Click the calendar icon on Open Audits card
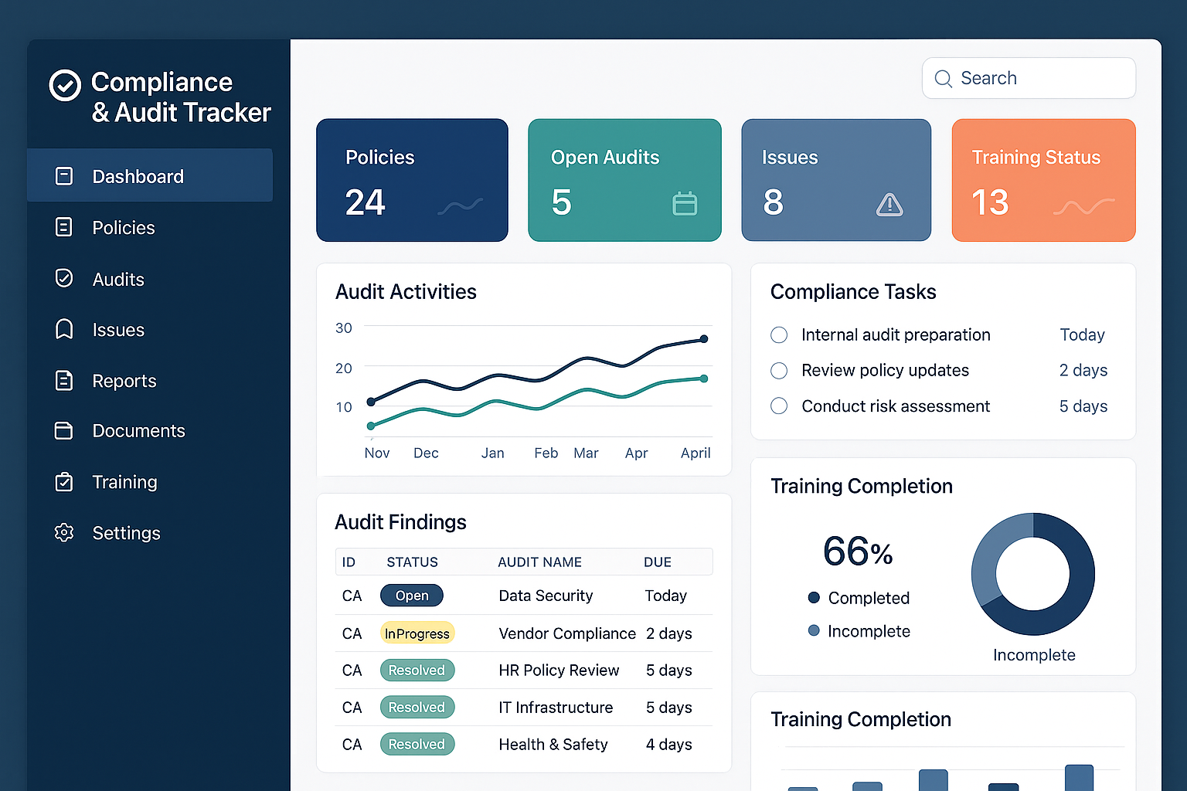The width and height of the screenshot is (1187, 791). pyautogui.click(x=685, y=203)
